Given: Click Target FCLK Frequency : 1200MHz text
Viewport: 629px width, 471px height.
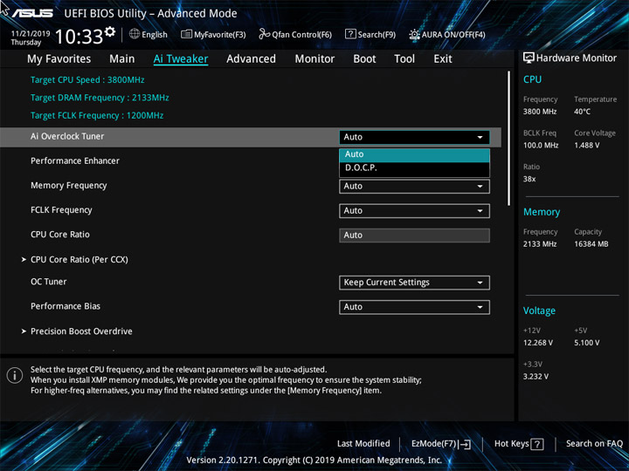Looking at the screenshot, I should [x=97, y=116].
